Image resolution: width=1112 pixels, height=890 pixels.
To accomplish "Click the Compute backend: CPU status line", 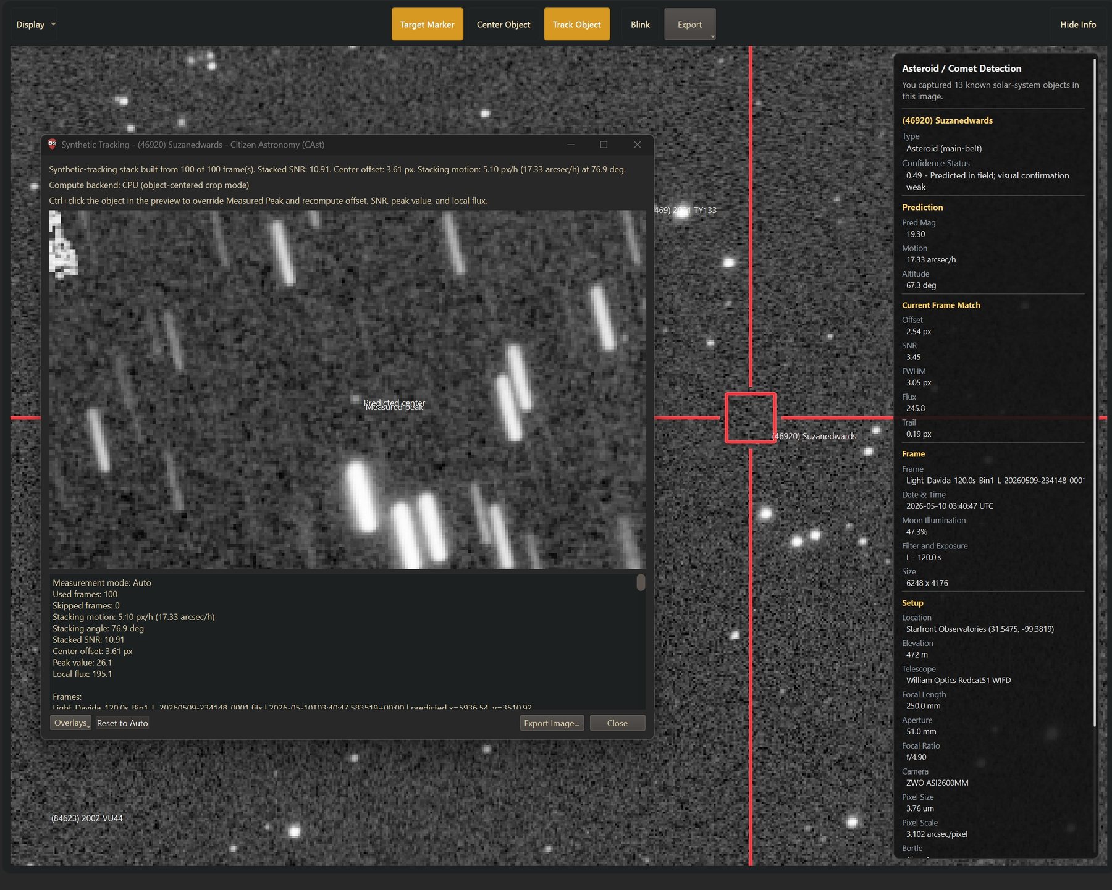I will click(x=149, y=185).
